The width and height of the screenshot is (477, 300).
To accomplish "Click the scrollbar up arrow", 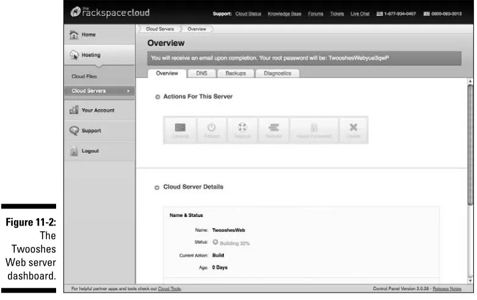I will (470, 81).
